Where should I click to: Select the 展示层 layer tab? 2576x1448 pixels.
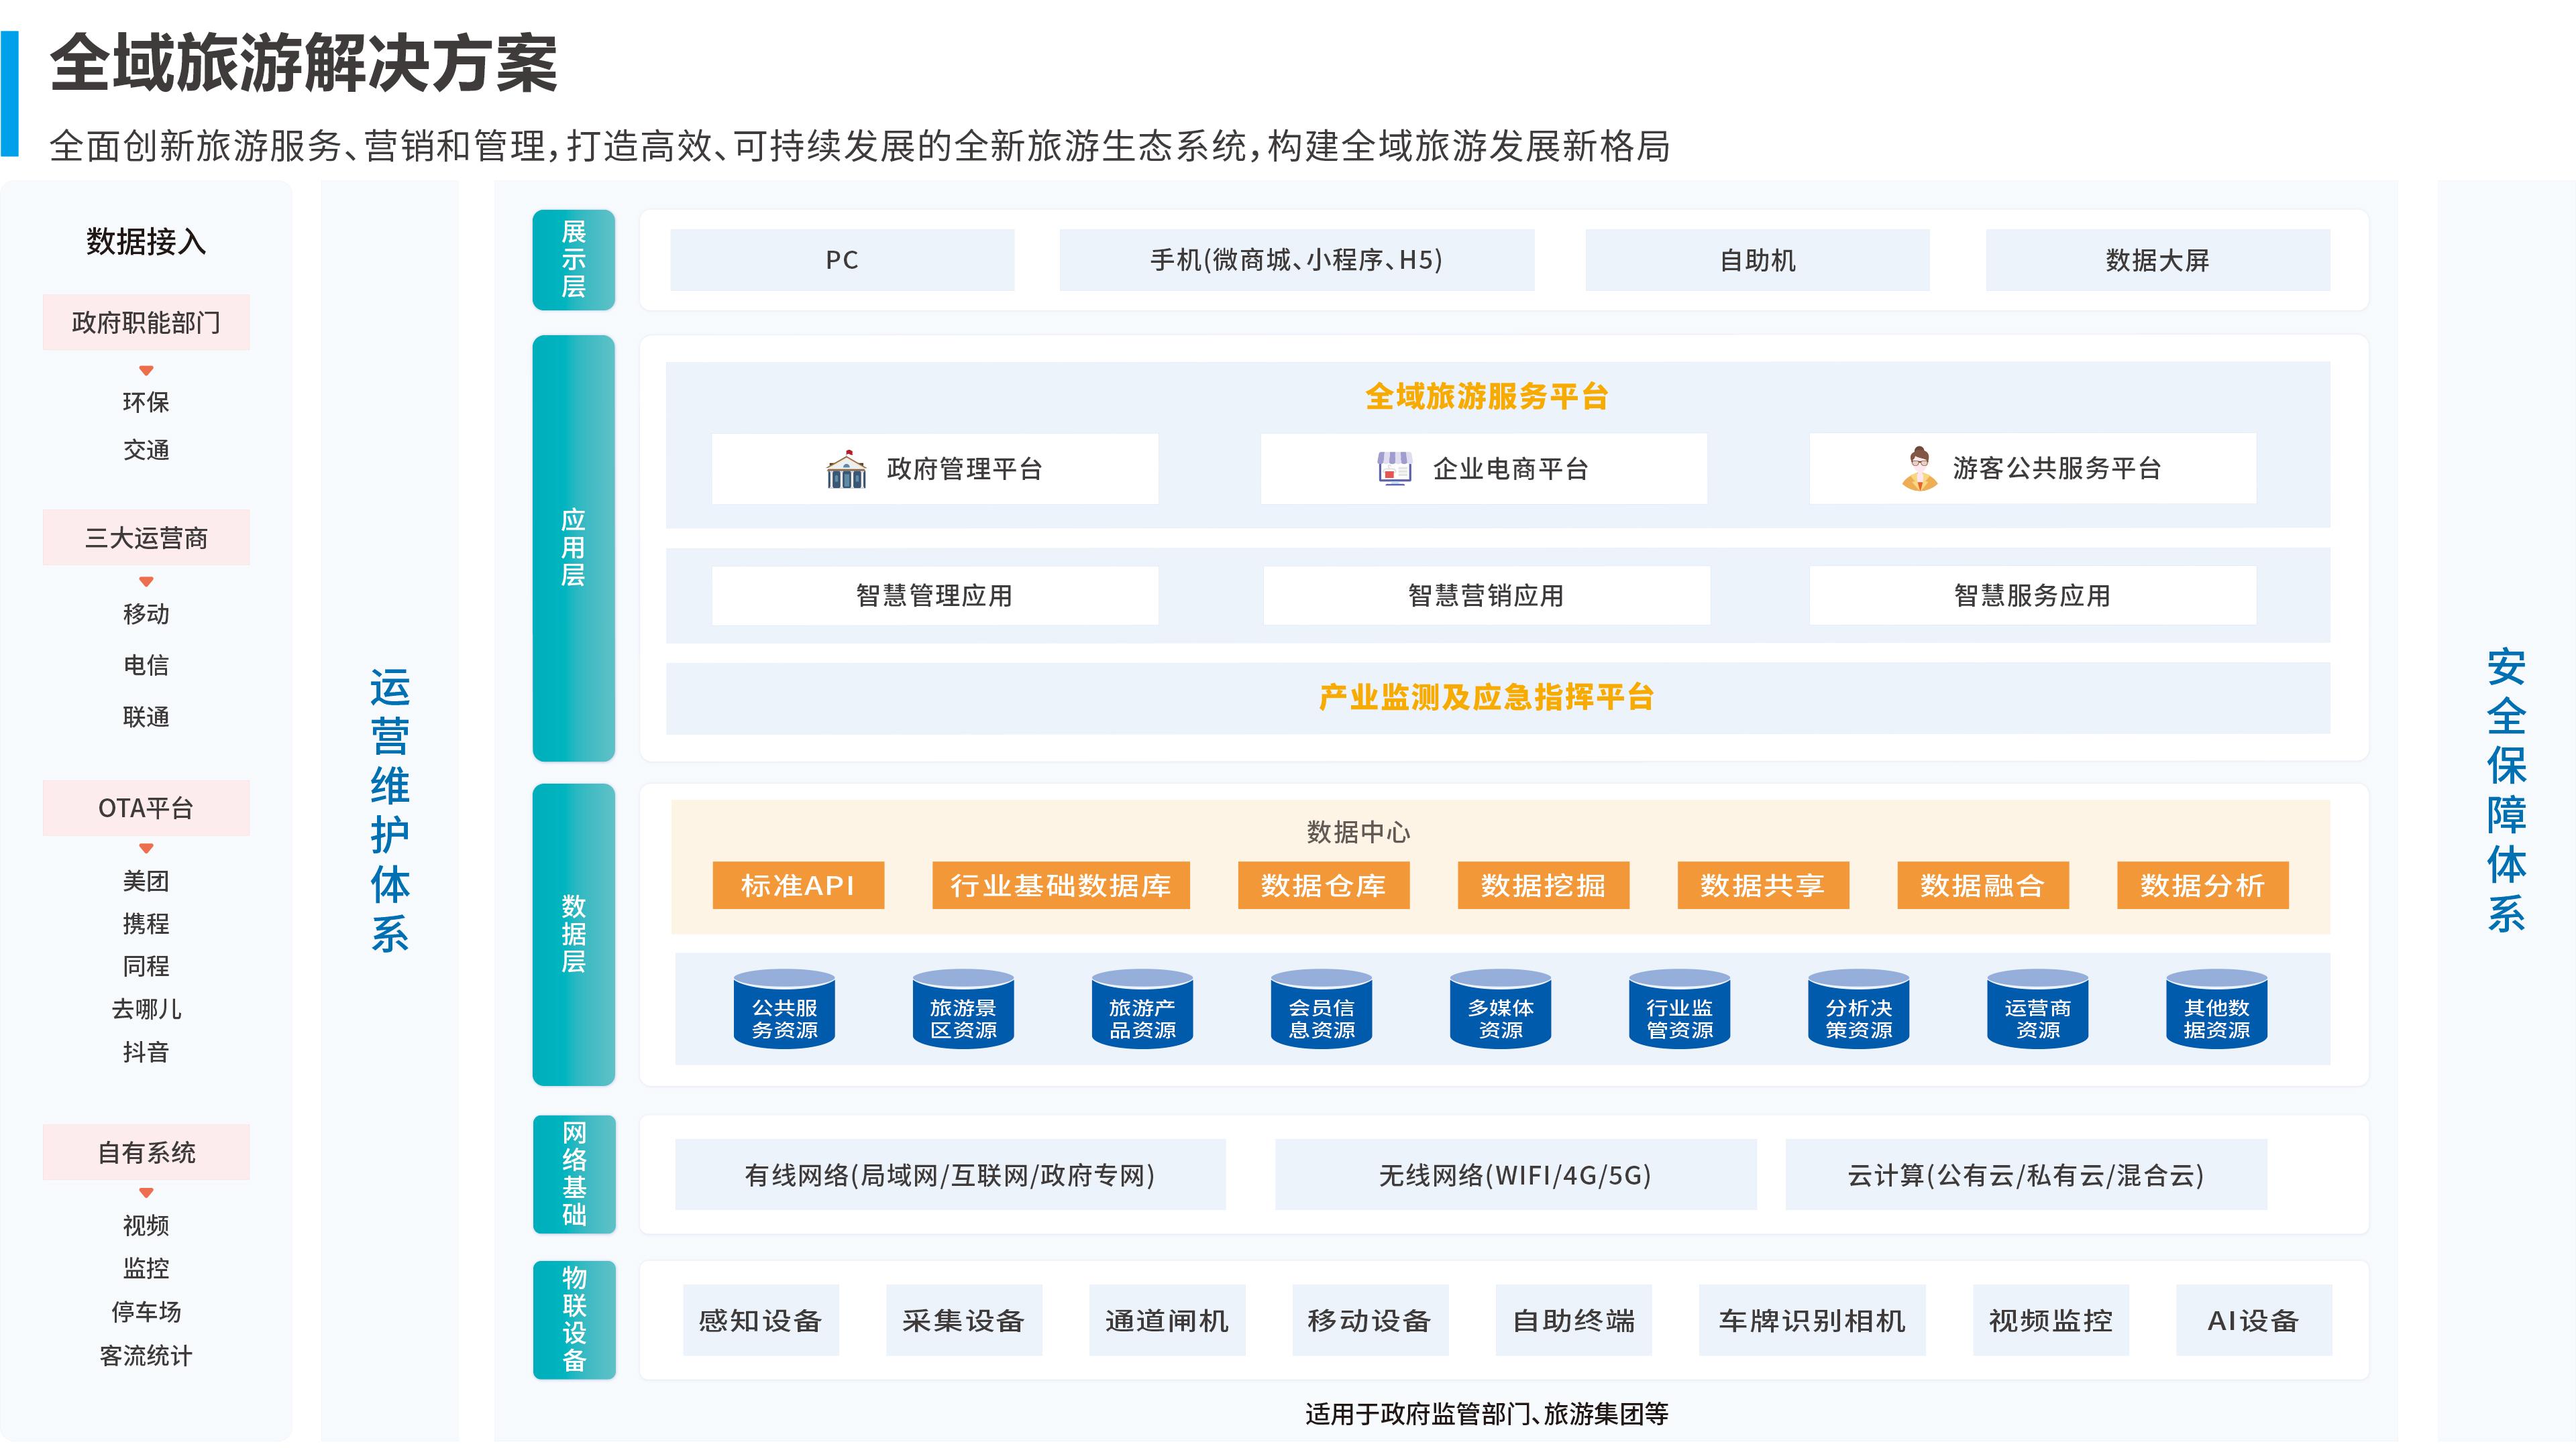pos(573,260)
